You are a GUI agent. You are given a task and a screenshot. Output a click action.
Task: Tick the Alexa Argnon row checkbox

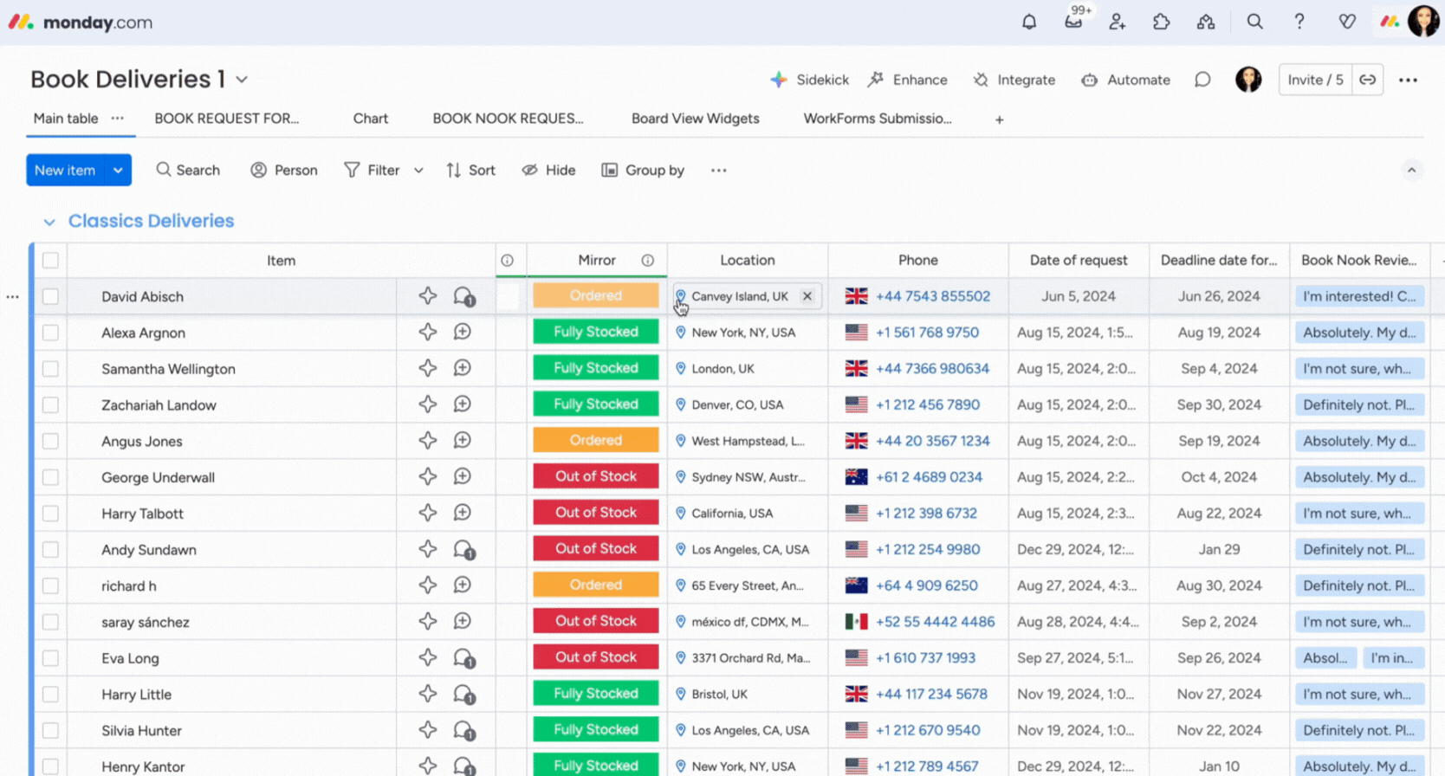[x=50, y=333]
